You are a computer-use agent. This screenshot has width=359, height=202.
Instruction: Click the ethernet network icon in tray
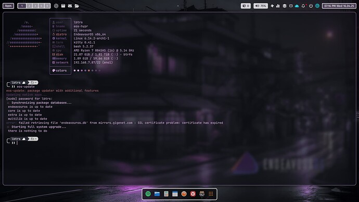coord(291,6)
